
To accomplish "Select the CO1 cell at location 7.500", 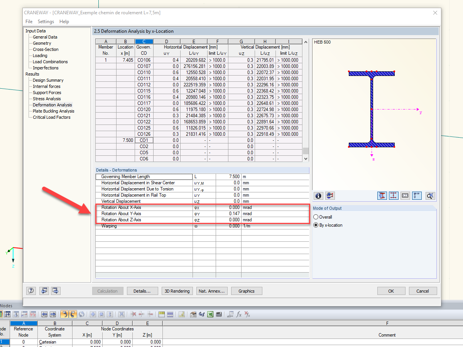I will click(x=144, y=140).
